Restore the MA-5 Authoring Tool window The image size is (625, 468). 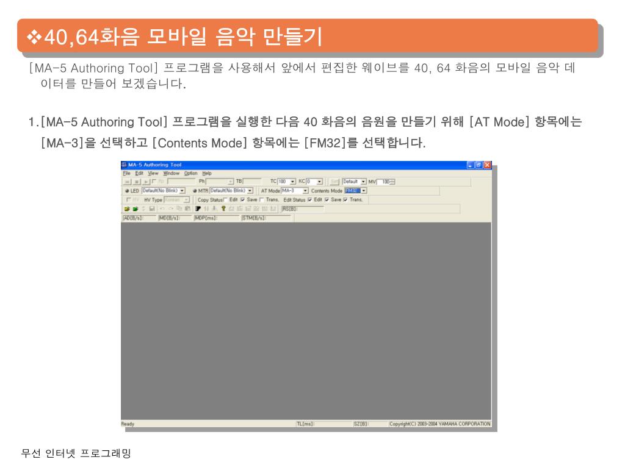[x=479, y=165]
